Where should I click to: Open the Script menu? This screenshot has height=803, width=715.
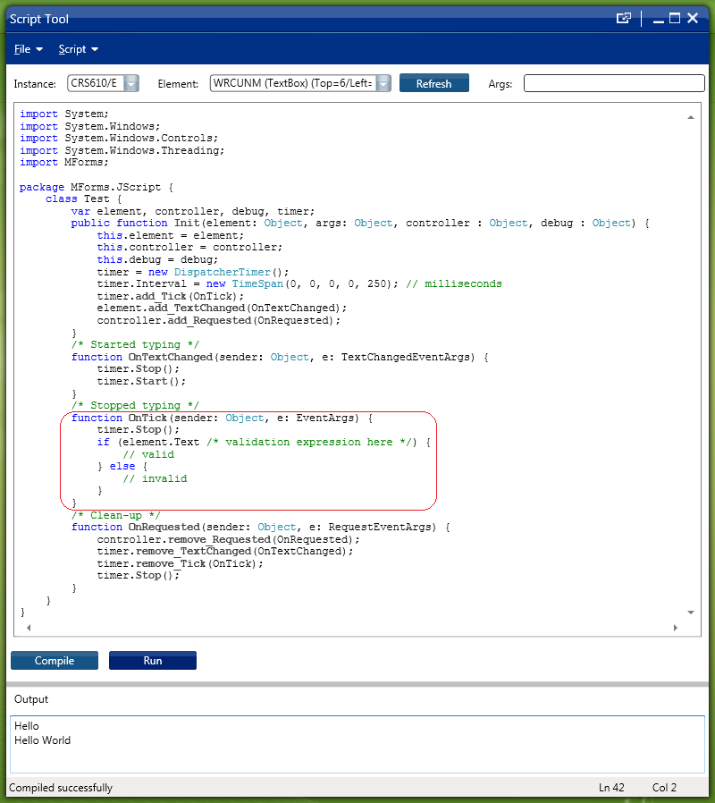pos(78,49)
